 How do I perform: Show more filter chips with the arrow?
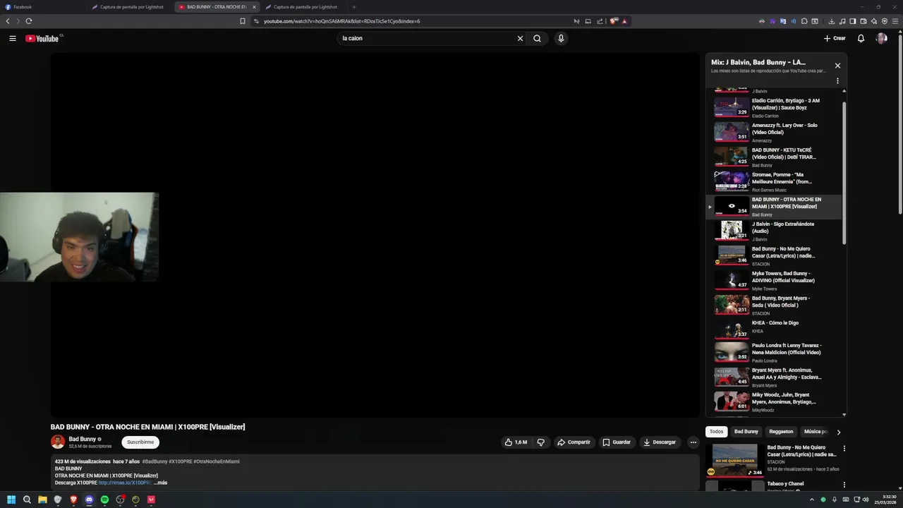[838, 432]
